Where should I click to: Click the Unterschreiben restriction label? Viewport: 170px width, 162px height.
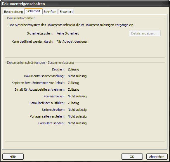pos(53,110)
